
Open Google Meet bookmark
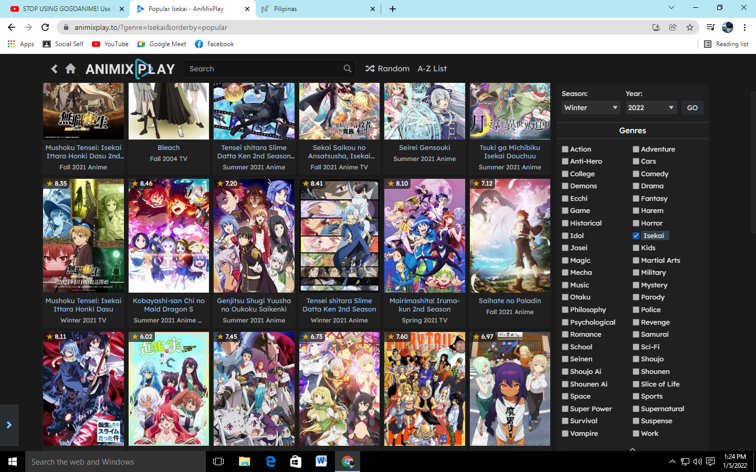162,44
